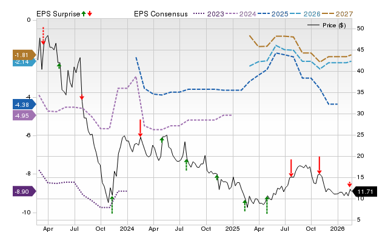Click the red dashed miss arrow near April 2023

[43, 36]
